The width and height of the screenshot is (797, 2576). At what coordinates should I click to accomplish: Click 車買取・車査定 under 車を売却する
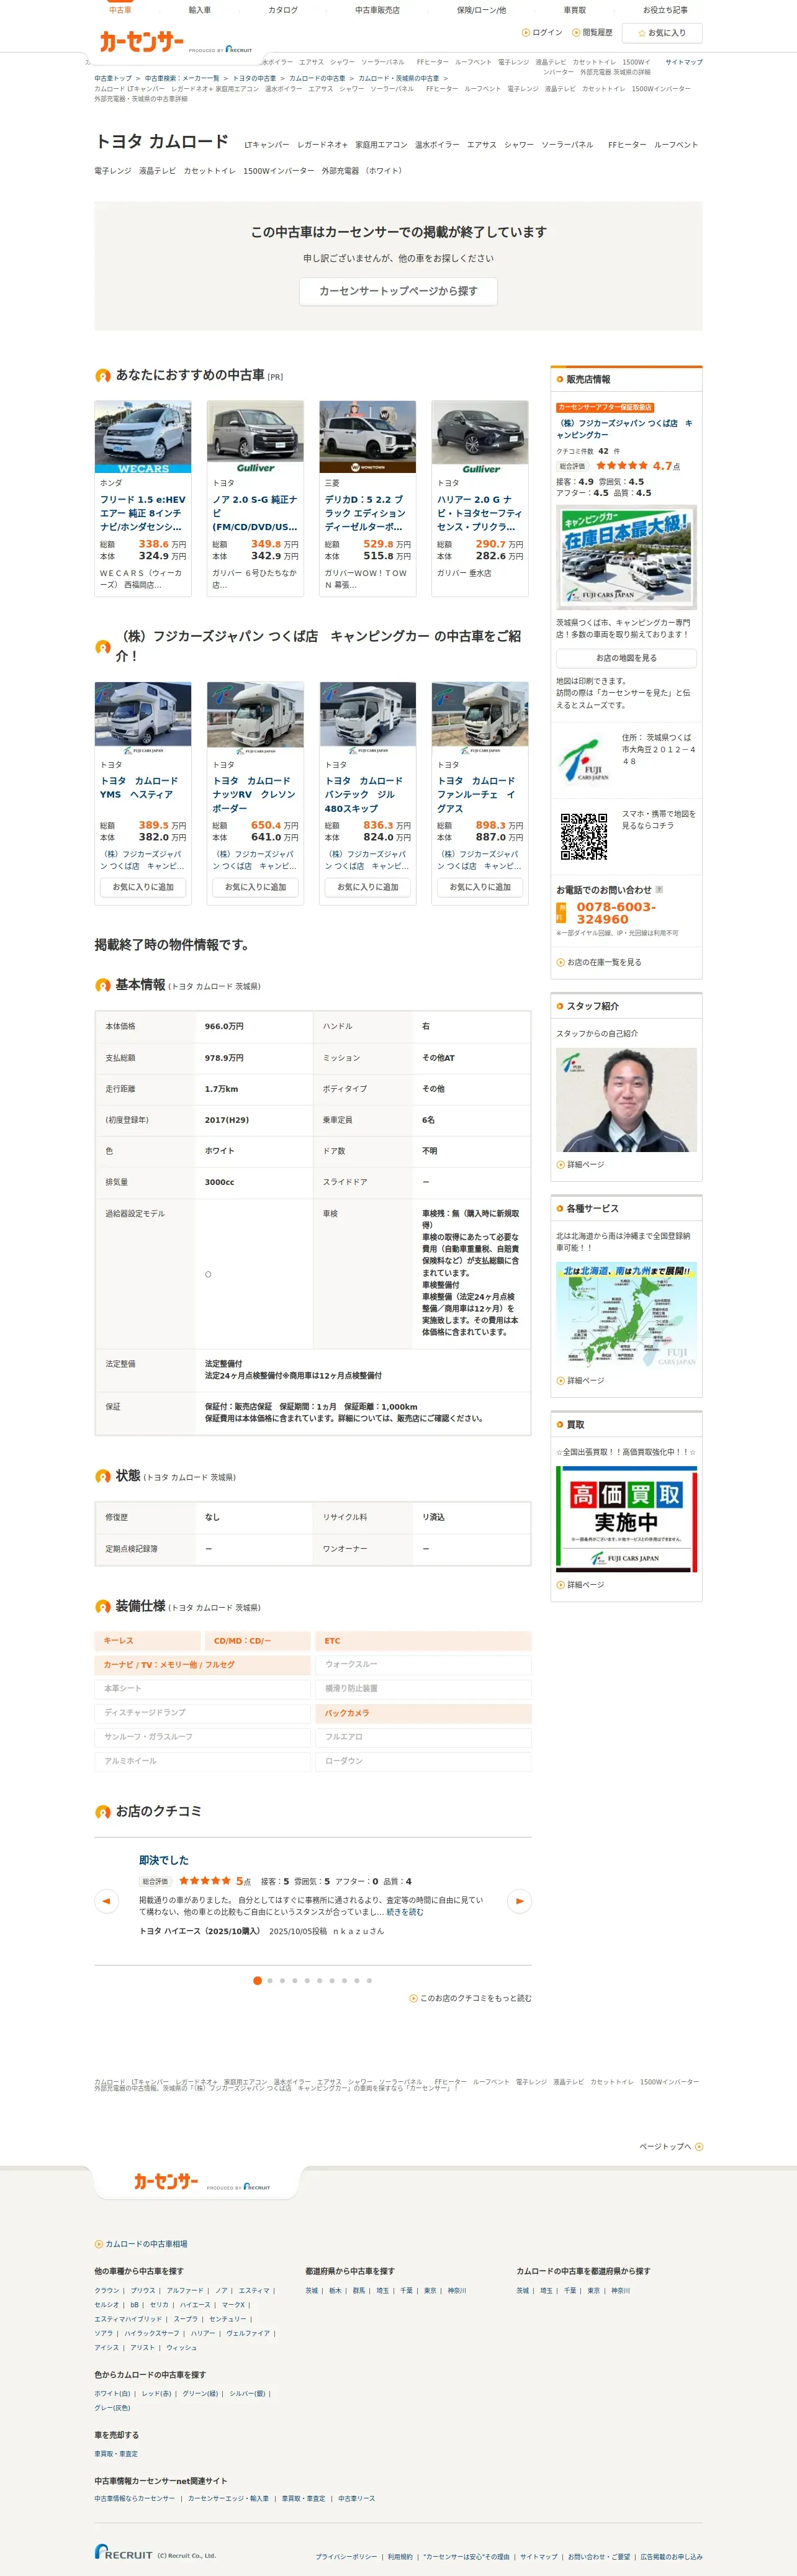coord(116,2454)
